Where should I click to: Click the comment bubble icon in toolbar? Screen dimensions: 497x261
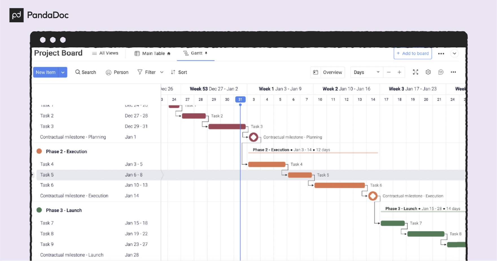[x=441, y=72]
